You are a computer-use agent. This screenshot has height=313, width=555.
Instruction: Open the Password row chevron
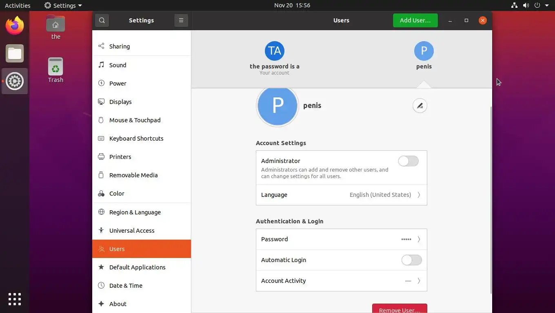pyautogui.click(x=419, y=239)
